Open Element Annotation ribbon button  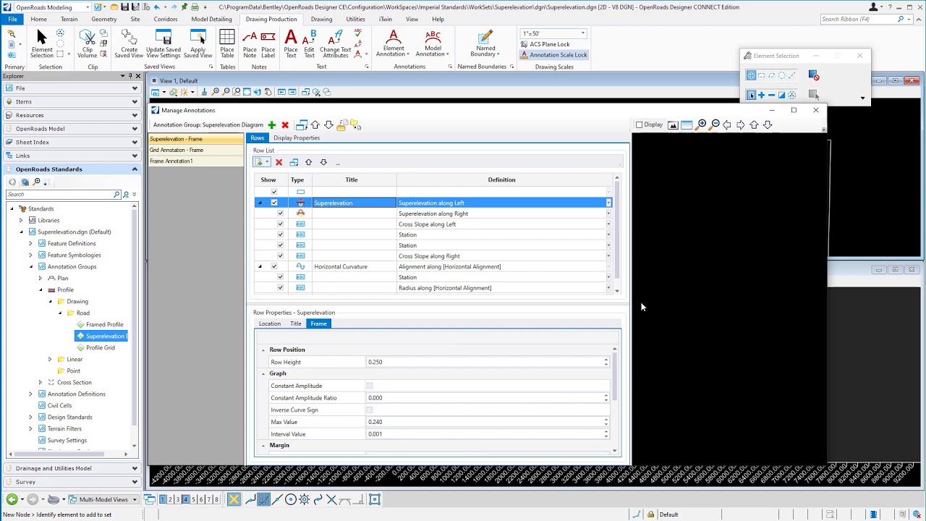(394, 44)
